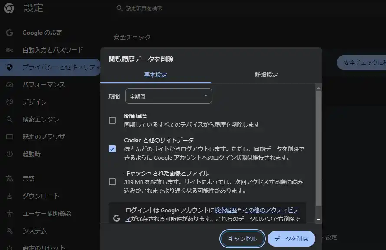The image size is (386, 250).
Task: Enable the 閲覧履歴 checkbox
Action: point(112,120)
